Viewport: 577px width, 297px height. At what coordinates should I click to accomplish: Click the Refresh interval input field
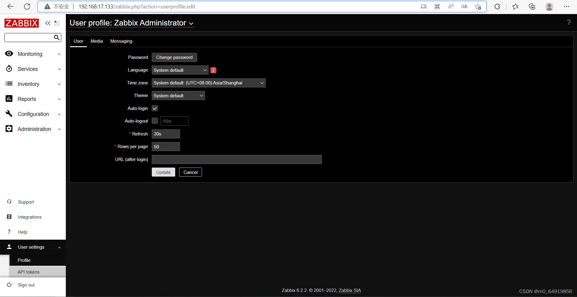pyautogui.click(x=166, y=134)
